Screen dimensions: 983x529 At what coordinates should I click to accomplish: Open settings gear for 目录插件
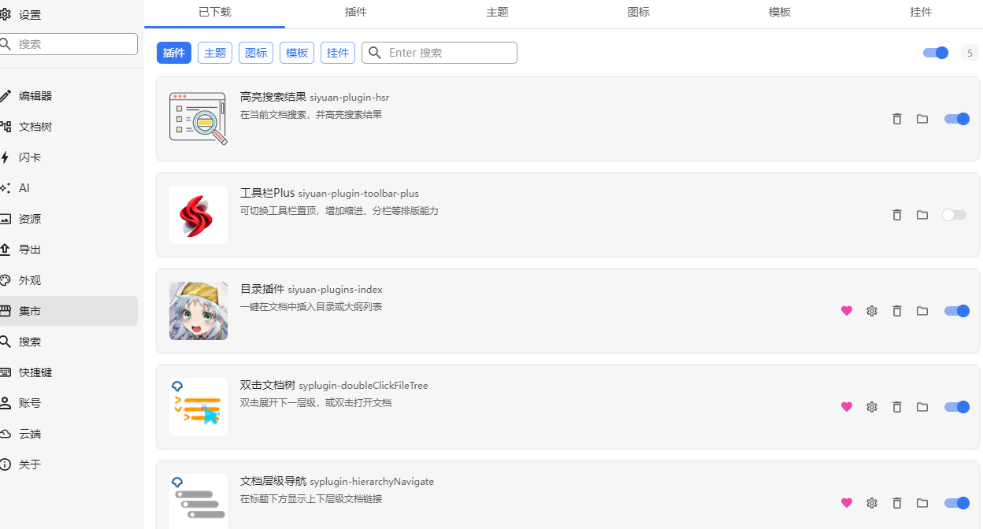coord(871,311)
